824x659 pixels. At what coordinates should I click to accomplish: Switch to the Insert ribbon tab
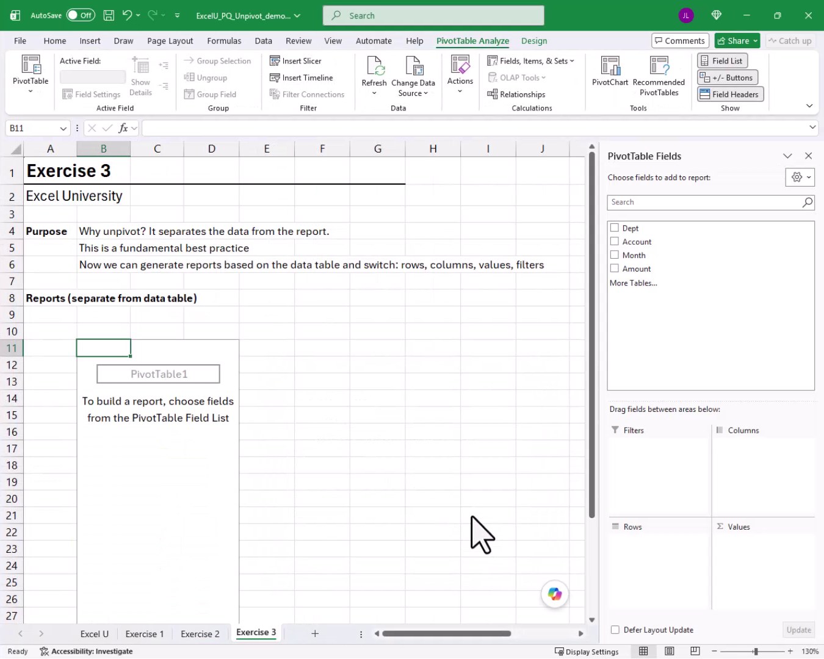coord(90,41)
